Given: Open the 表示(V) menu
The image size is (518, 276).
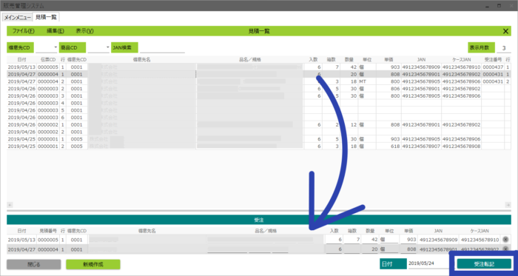Looking at the screenshot, I should [84, 31].
